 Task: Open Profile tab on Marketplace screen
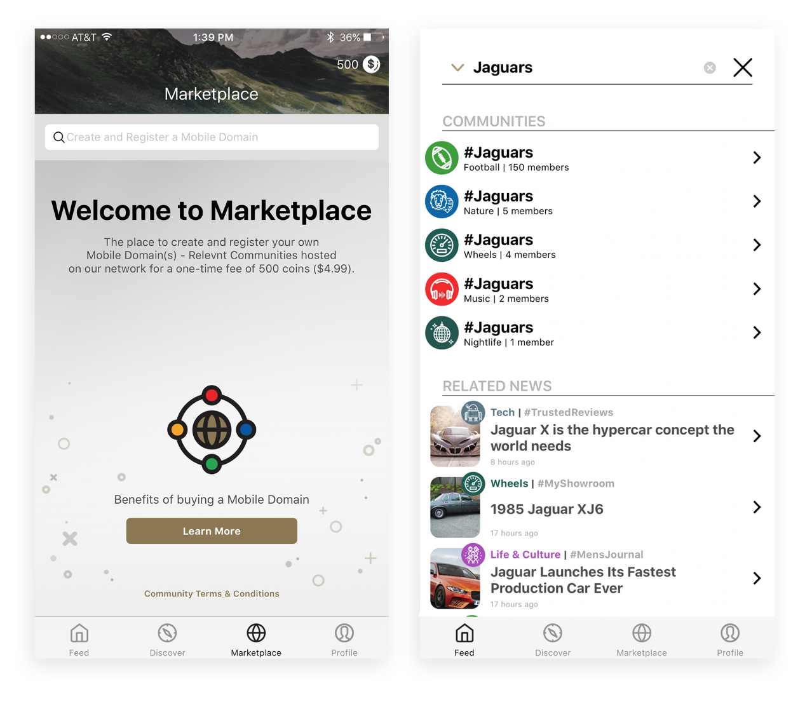tap(344, 640)
